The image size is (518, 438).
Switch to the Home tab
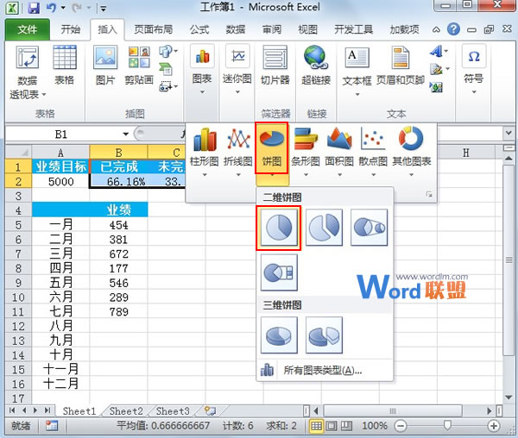pos(70,29)
